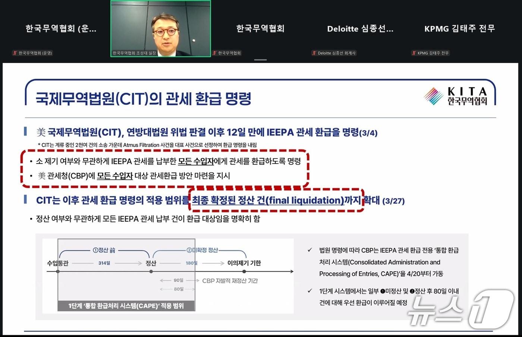Click the gallery strip divider handle bar
The width and height of the screenshot is (522, 337).
(x=260, y=60)
